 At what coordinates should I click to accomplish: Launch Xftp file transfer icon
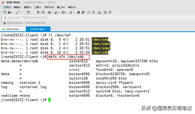79,12
